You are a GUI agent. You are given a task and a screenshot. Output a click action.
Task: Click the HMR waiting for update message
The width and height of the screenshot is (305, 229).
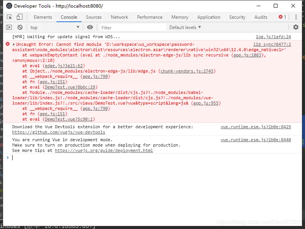coord(66,37)
